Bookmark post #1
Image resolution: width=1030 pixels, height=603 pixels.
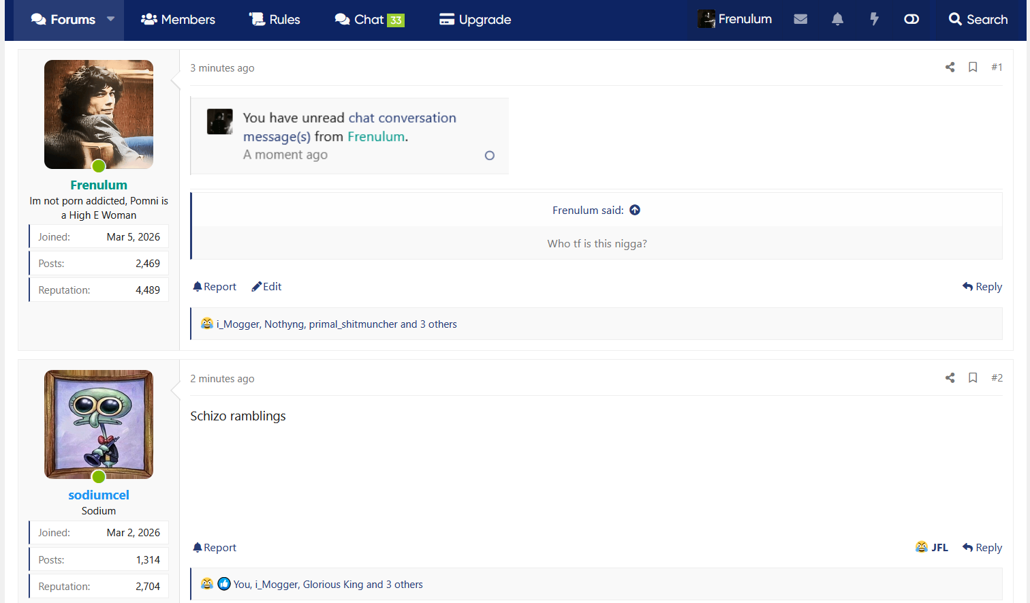[973, 67]
